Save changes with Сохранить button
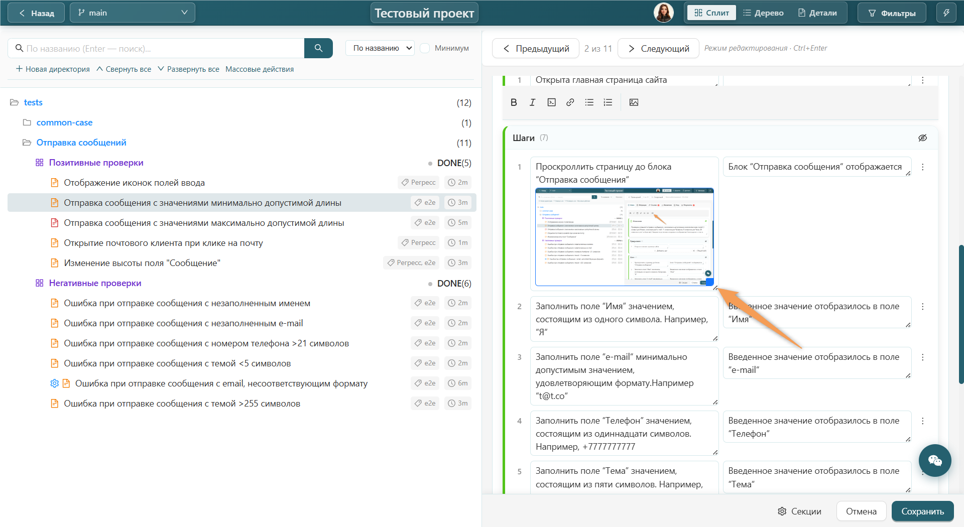The image size is (964, 527). [x=922, y=511]
